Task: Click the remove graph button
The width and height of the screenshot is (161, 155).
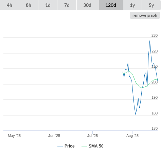Action: (145, 15)
